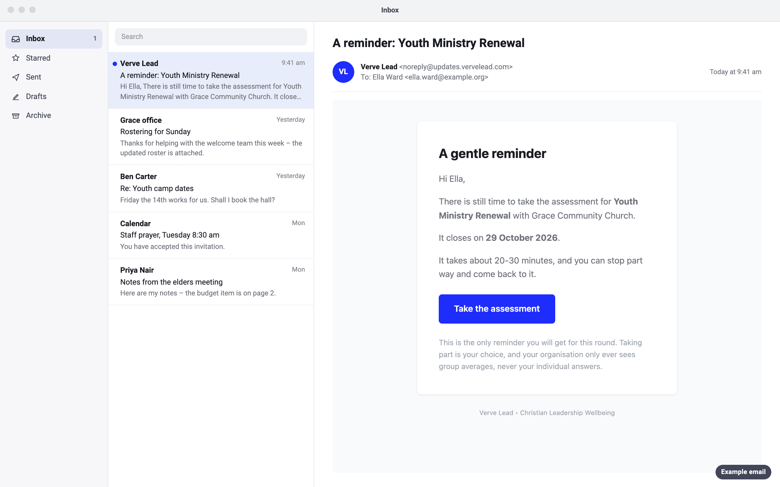Click the Drafts pencil icon
Viewport: 780px width, 487px height.
pos(16,97)
